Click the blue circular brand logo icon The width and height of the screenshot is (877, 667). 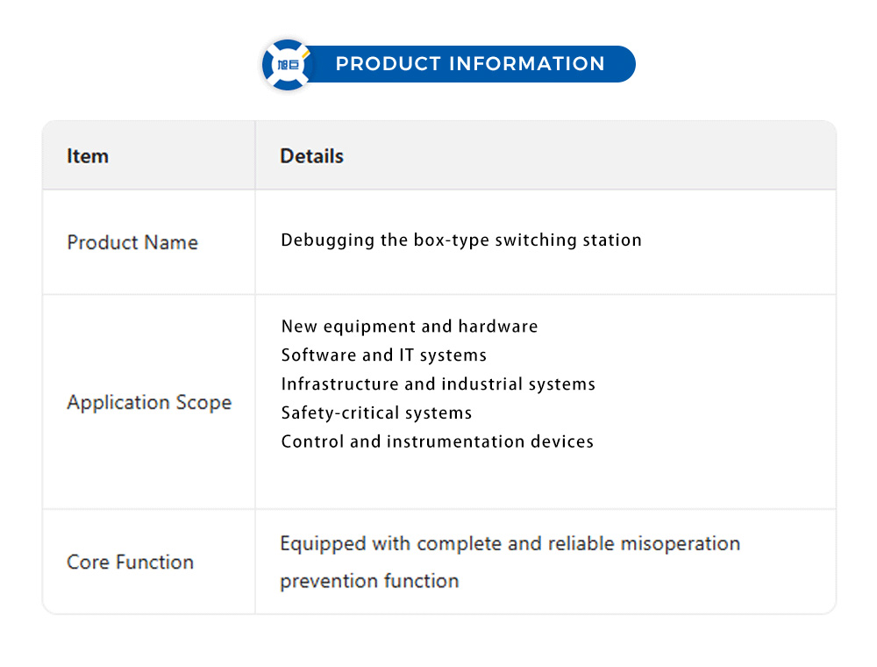click(x=288, y=64)
